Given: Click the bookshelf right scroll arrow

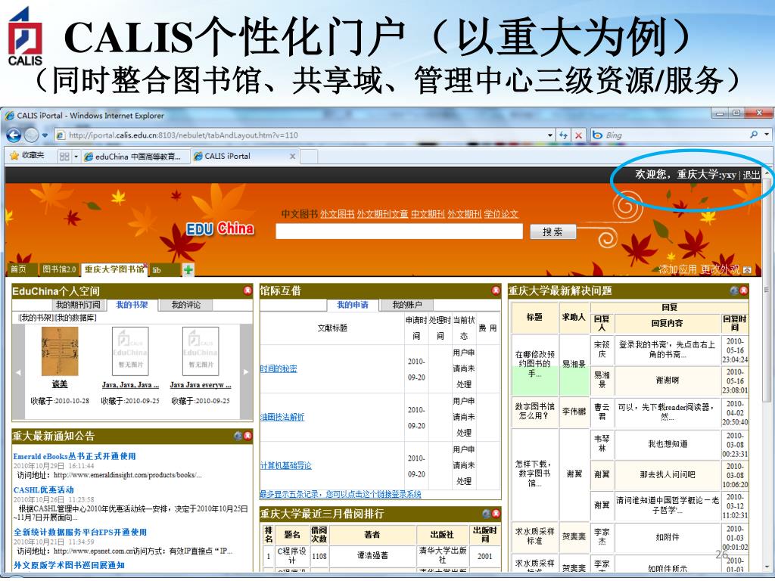Looking at the screenshot, I should pyautogui.click(x=246, y=372).
